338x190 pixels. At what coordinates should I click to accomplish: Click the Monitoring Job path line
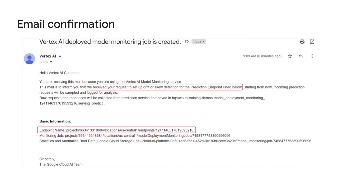coord(135,136)
